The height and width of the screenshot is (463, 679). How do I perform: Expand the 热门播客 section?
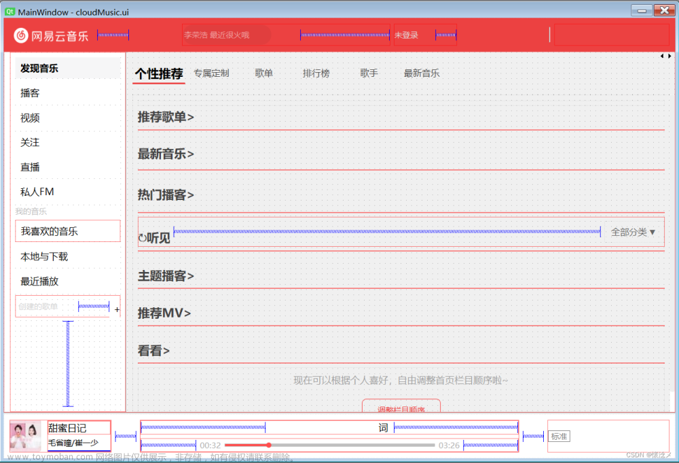[x=166, y=195]
